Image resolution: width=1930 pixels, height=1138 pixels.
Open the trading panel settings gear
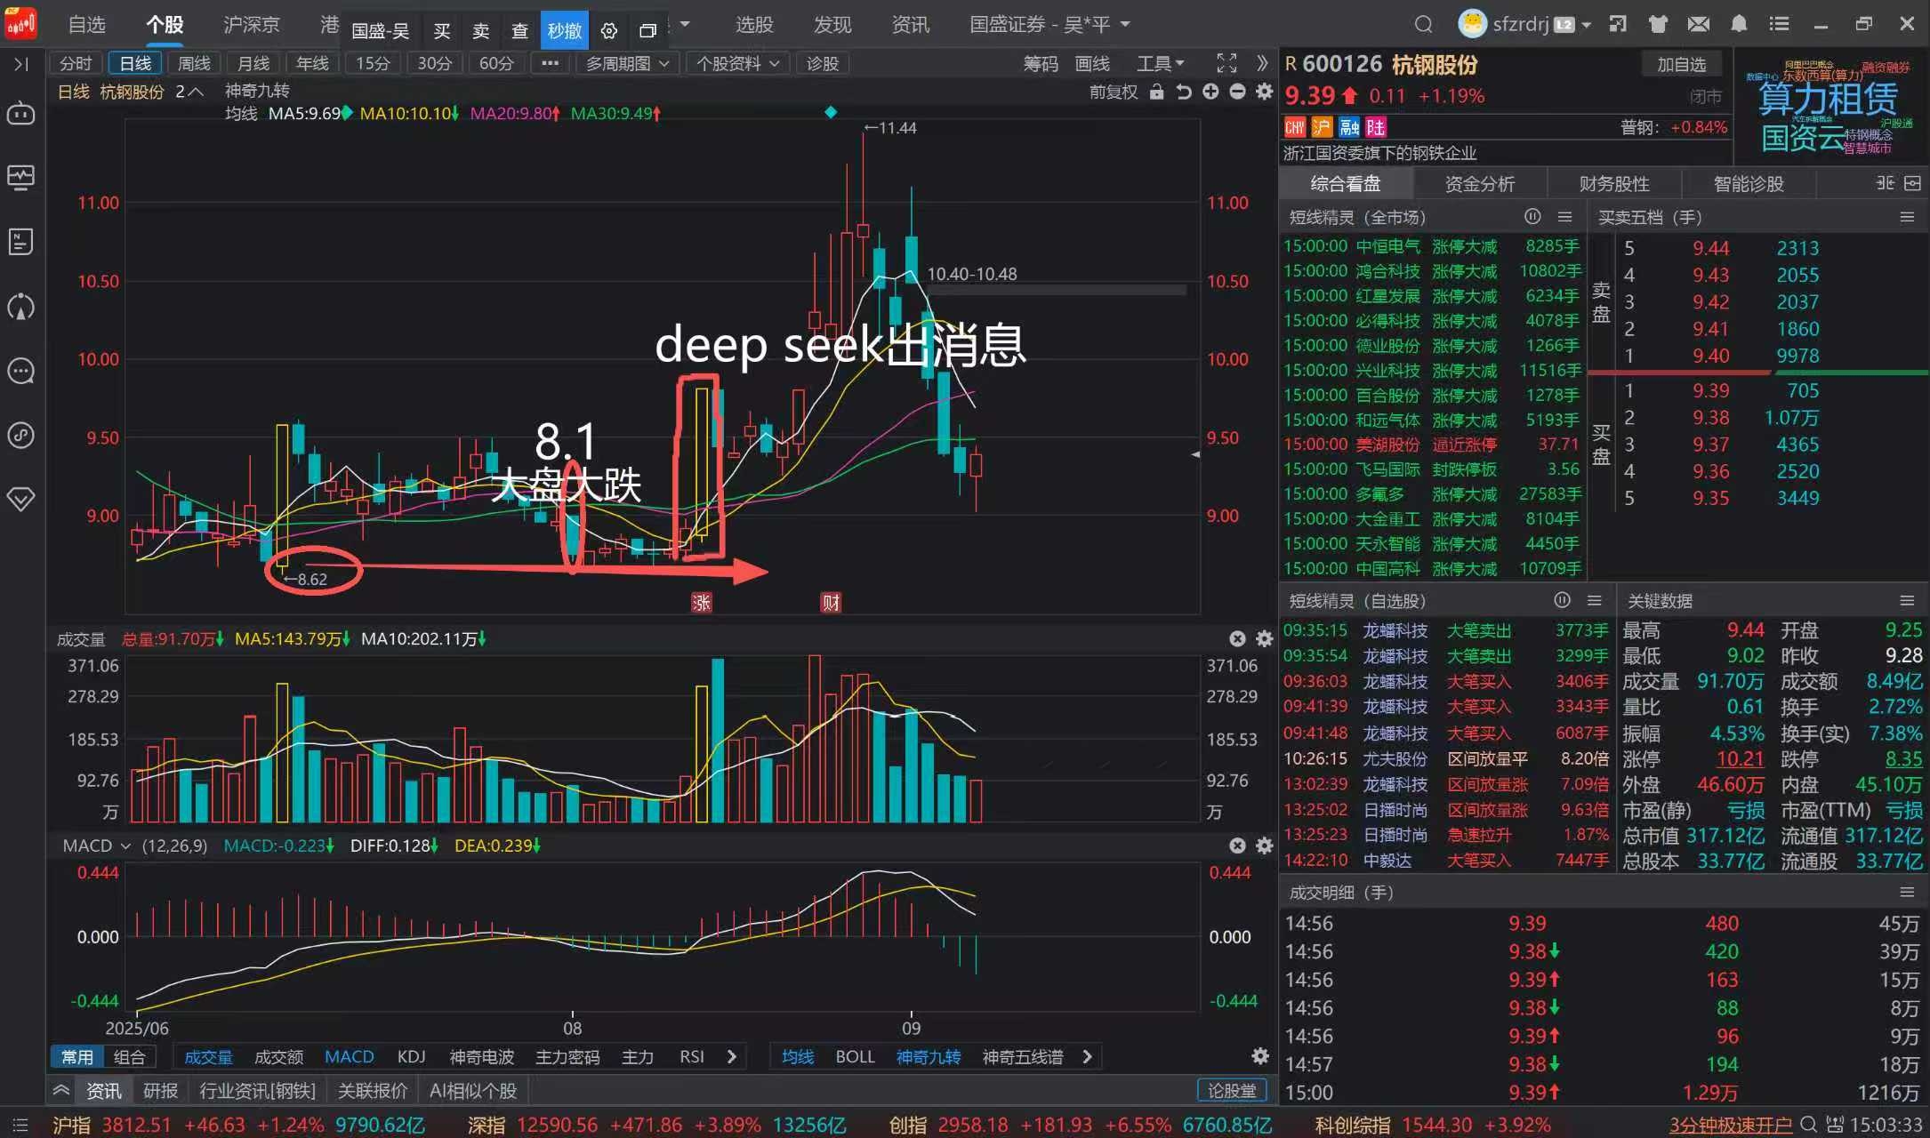[x=609, y=31]
